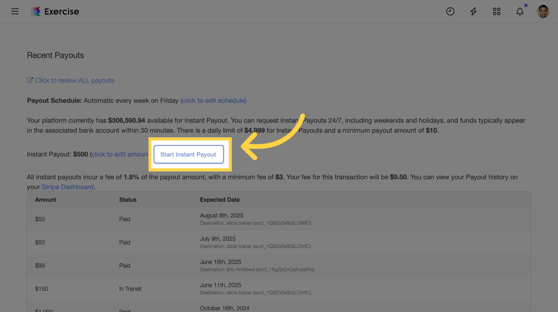Select the June 18th, 2025 date
The height and width of the screenshot is (312, 558).
pyautogui.click(x=221, y=262)
